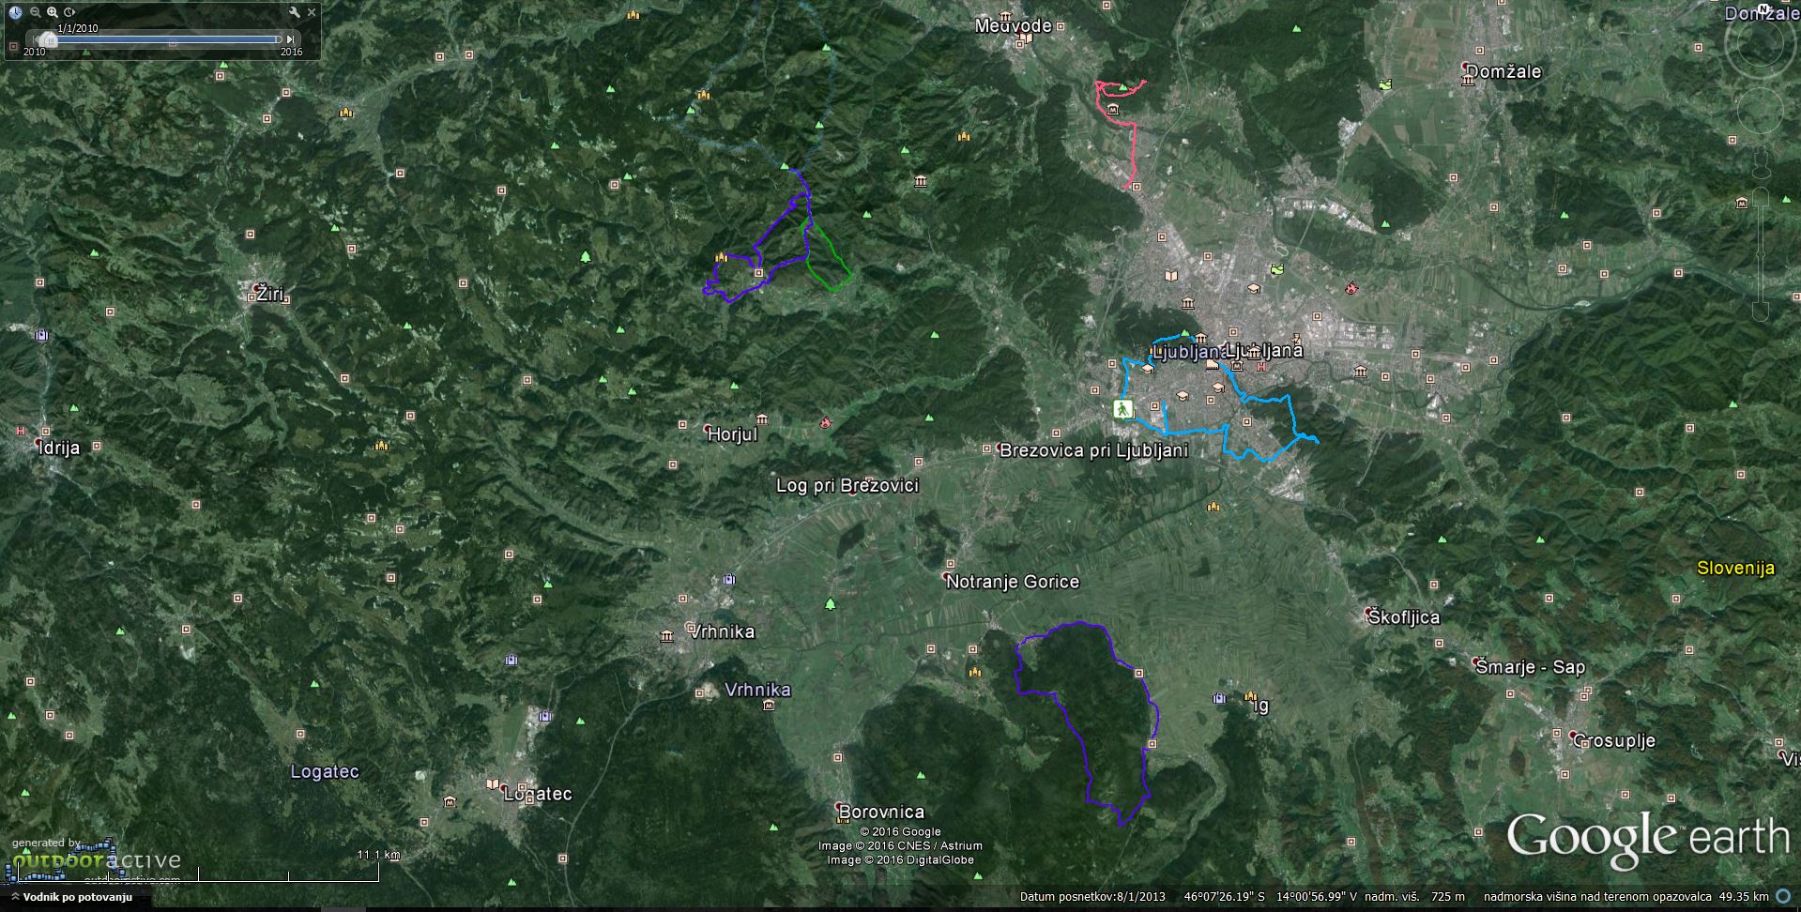The height and width of the screenshot is (912, 1801).
Task: Zoom out the time slider range
Action: pos(35,12)
